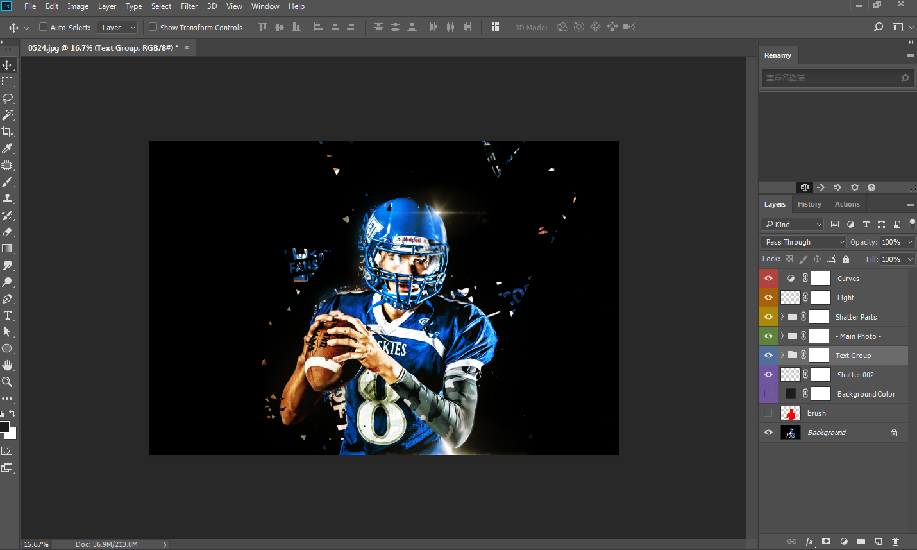
Task: Open the Layers panel options menu
Action: tap(910, 204)
